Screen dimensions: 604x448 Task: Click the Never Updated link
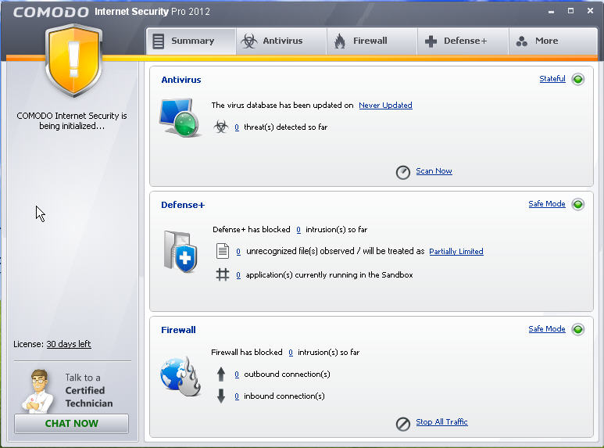(385, 106)
